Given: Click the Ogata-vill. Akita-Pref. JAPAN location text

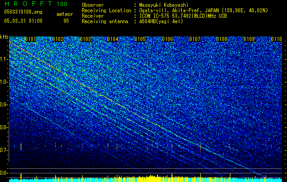Looking at the screenshot, I should (204, 10).
